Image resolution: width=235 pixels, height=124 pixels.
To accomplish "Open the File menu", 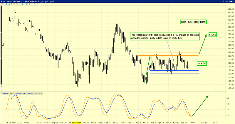I will click(42, 1).
